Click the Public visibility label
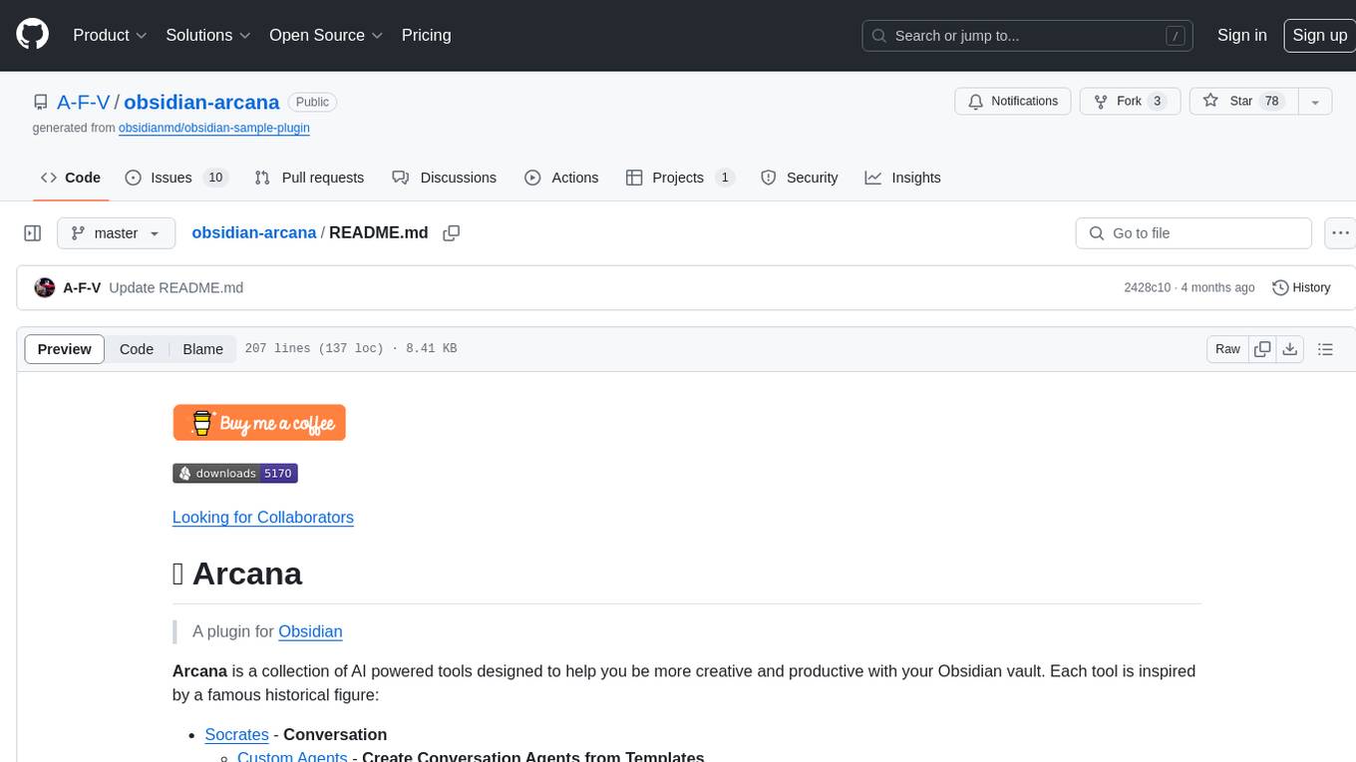 tap(312, 102)
